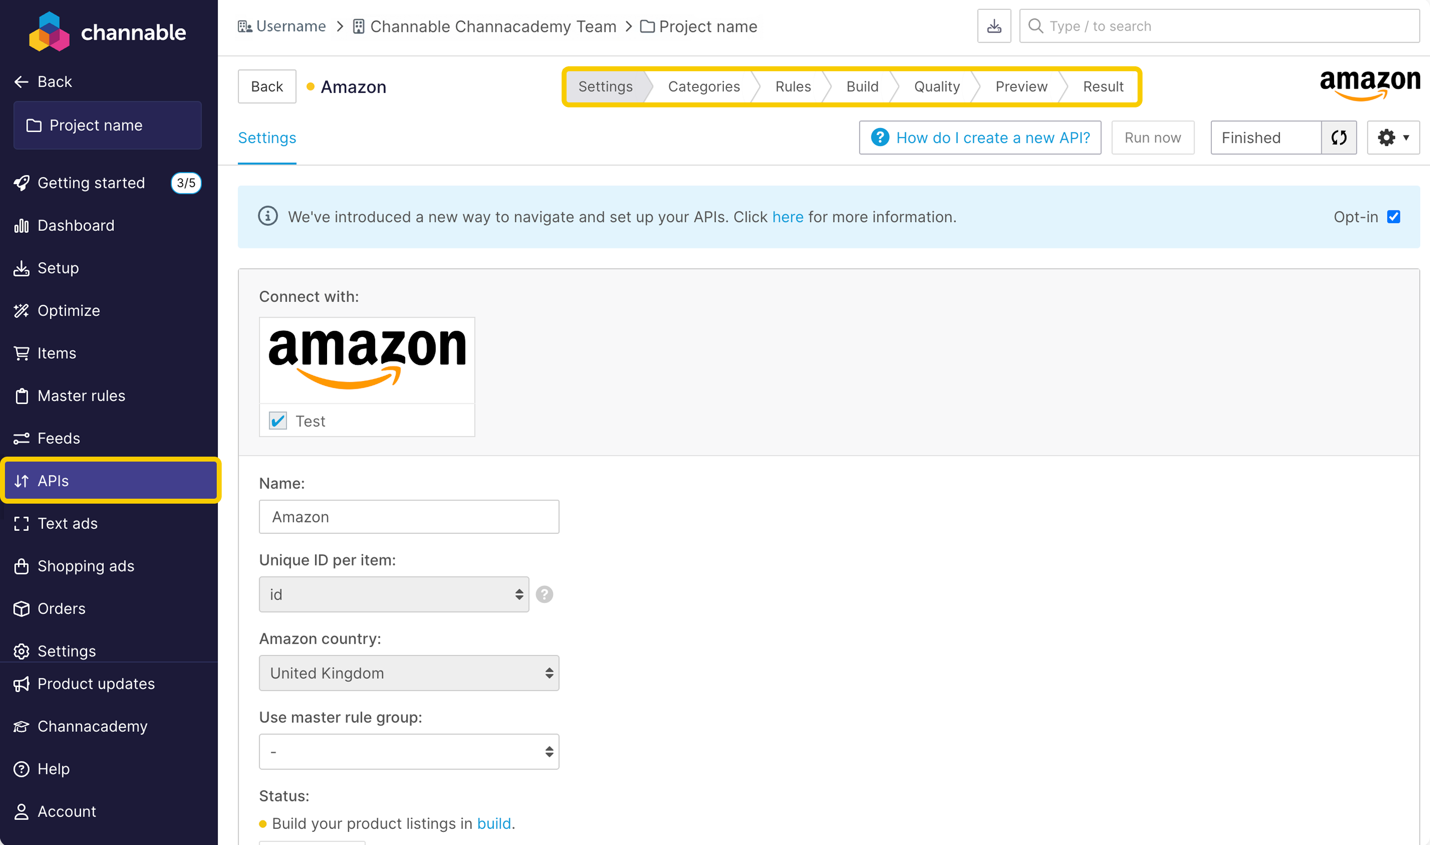Click the 'here' link in banner
Image resolution: width=1430 pixels, height=845 pixels.
click(x=788, y=217)
